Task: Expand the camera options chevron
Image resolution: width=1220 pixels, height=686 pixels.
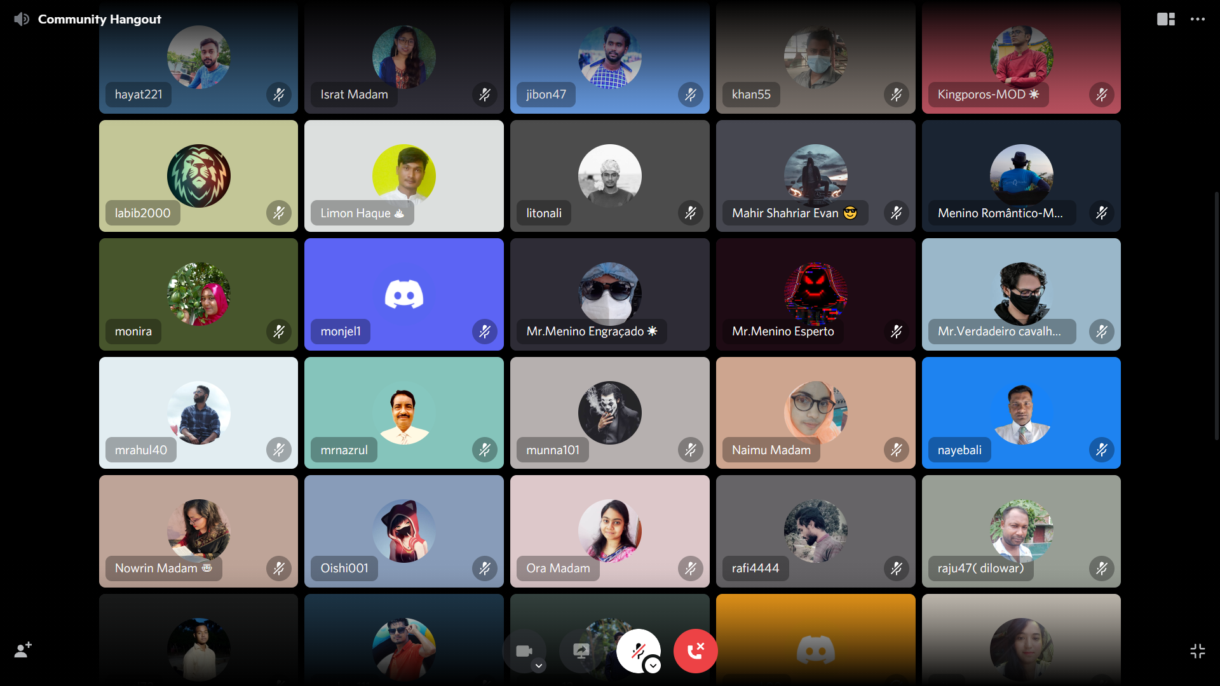Action: [539, 666]
